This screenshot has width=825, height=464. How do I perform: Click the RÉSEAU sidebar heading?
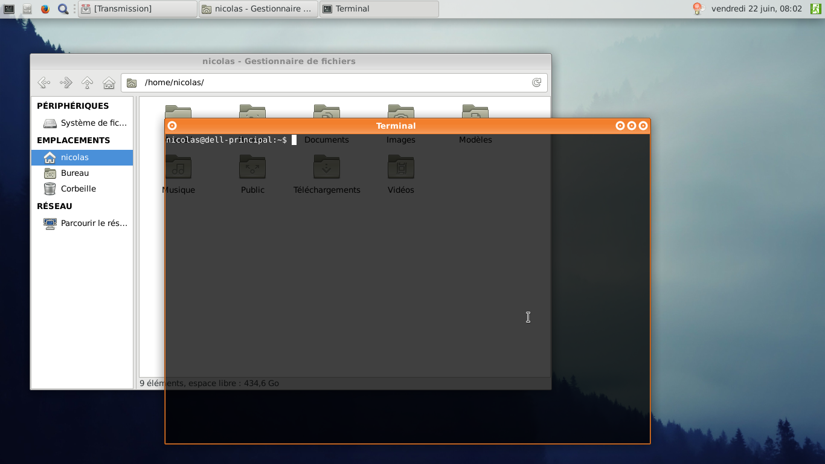click(x=54, y=206)
